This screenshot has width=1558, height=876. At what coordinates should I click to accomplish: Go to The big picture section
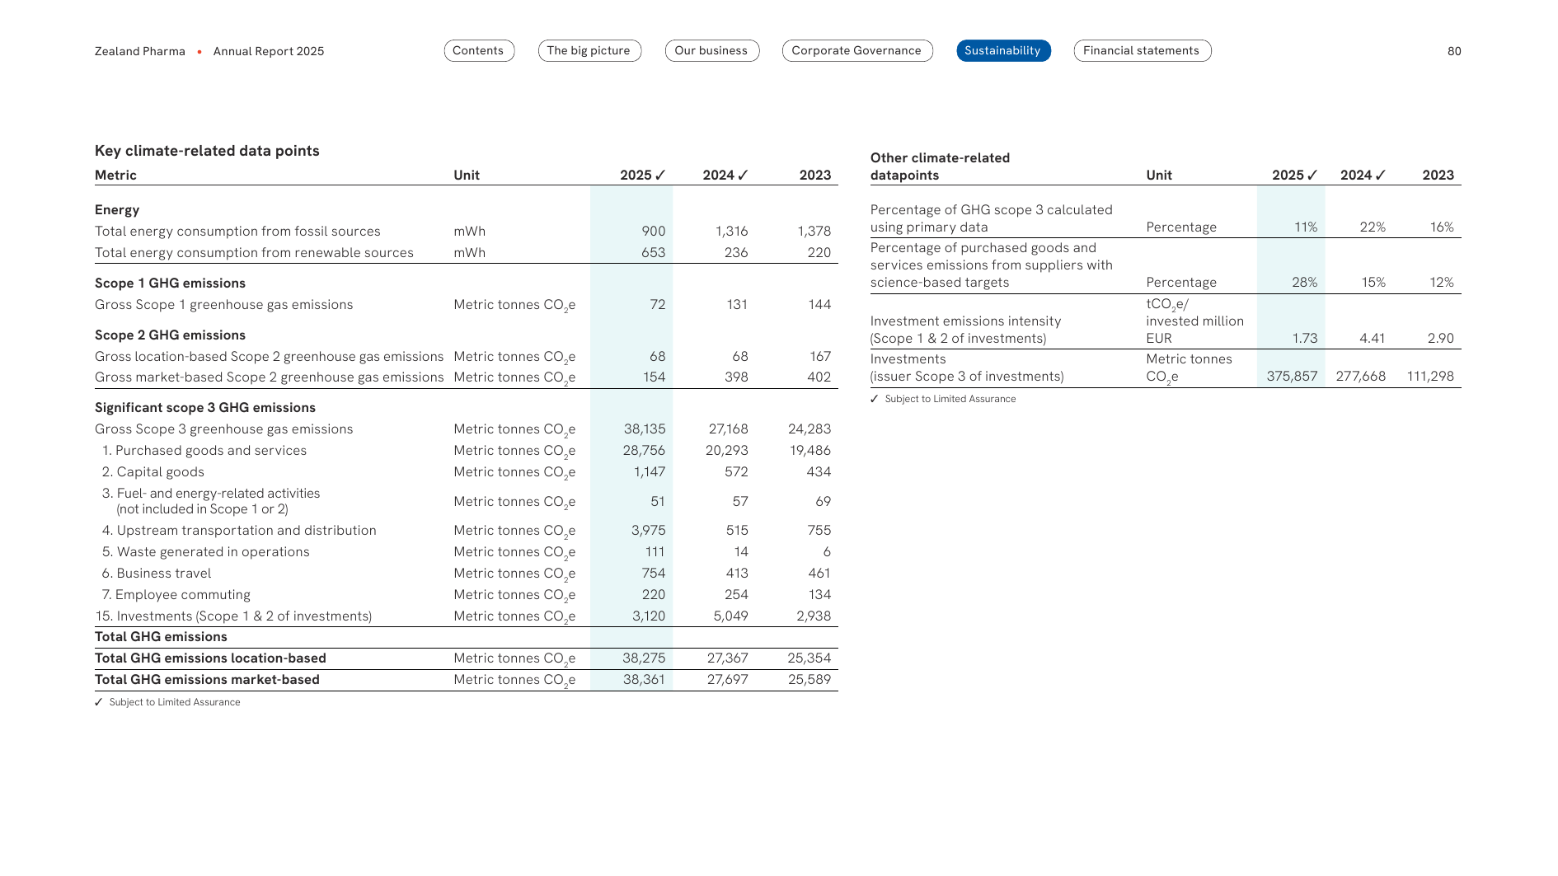589,51
